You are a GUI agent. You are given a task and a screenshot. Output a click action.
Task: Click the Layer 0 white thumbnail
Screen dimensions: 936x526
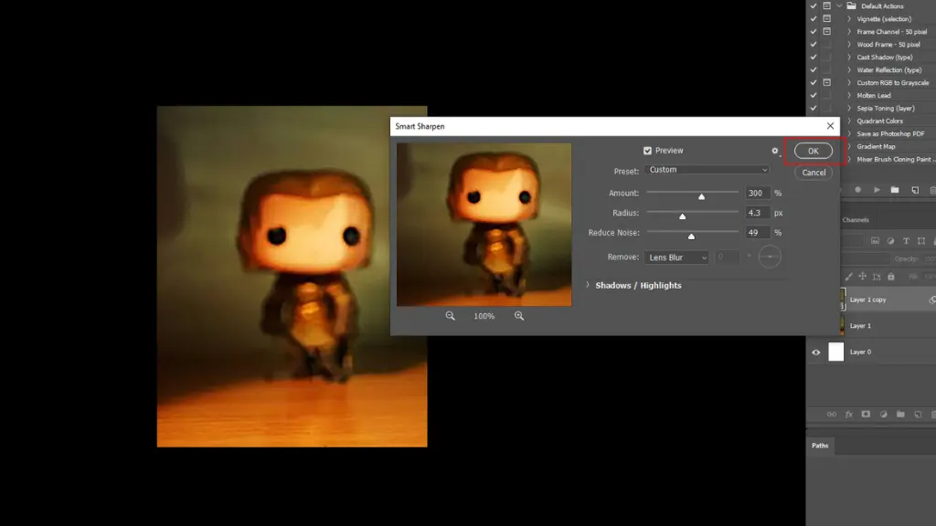tap(835, 352)
